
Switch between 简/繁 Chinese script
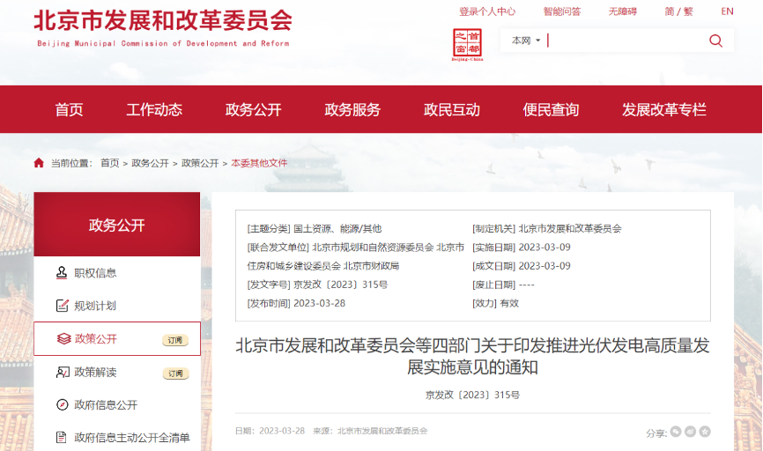click(678, 11)
